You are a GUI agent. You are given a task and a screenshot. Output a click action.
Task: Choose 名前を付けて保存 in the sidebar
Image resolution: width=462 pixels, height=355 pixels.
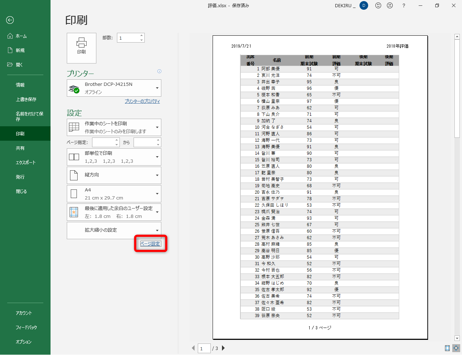point(25,116)
